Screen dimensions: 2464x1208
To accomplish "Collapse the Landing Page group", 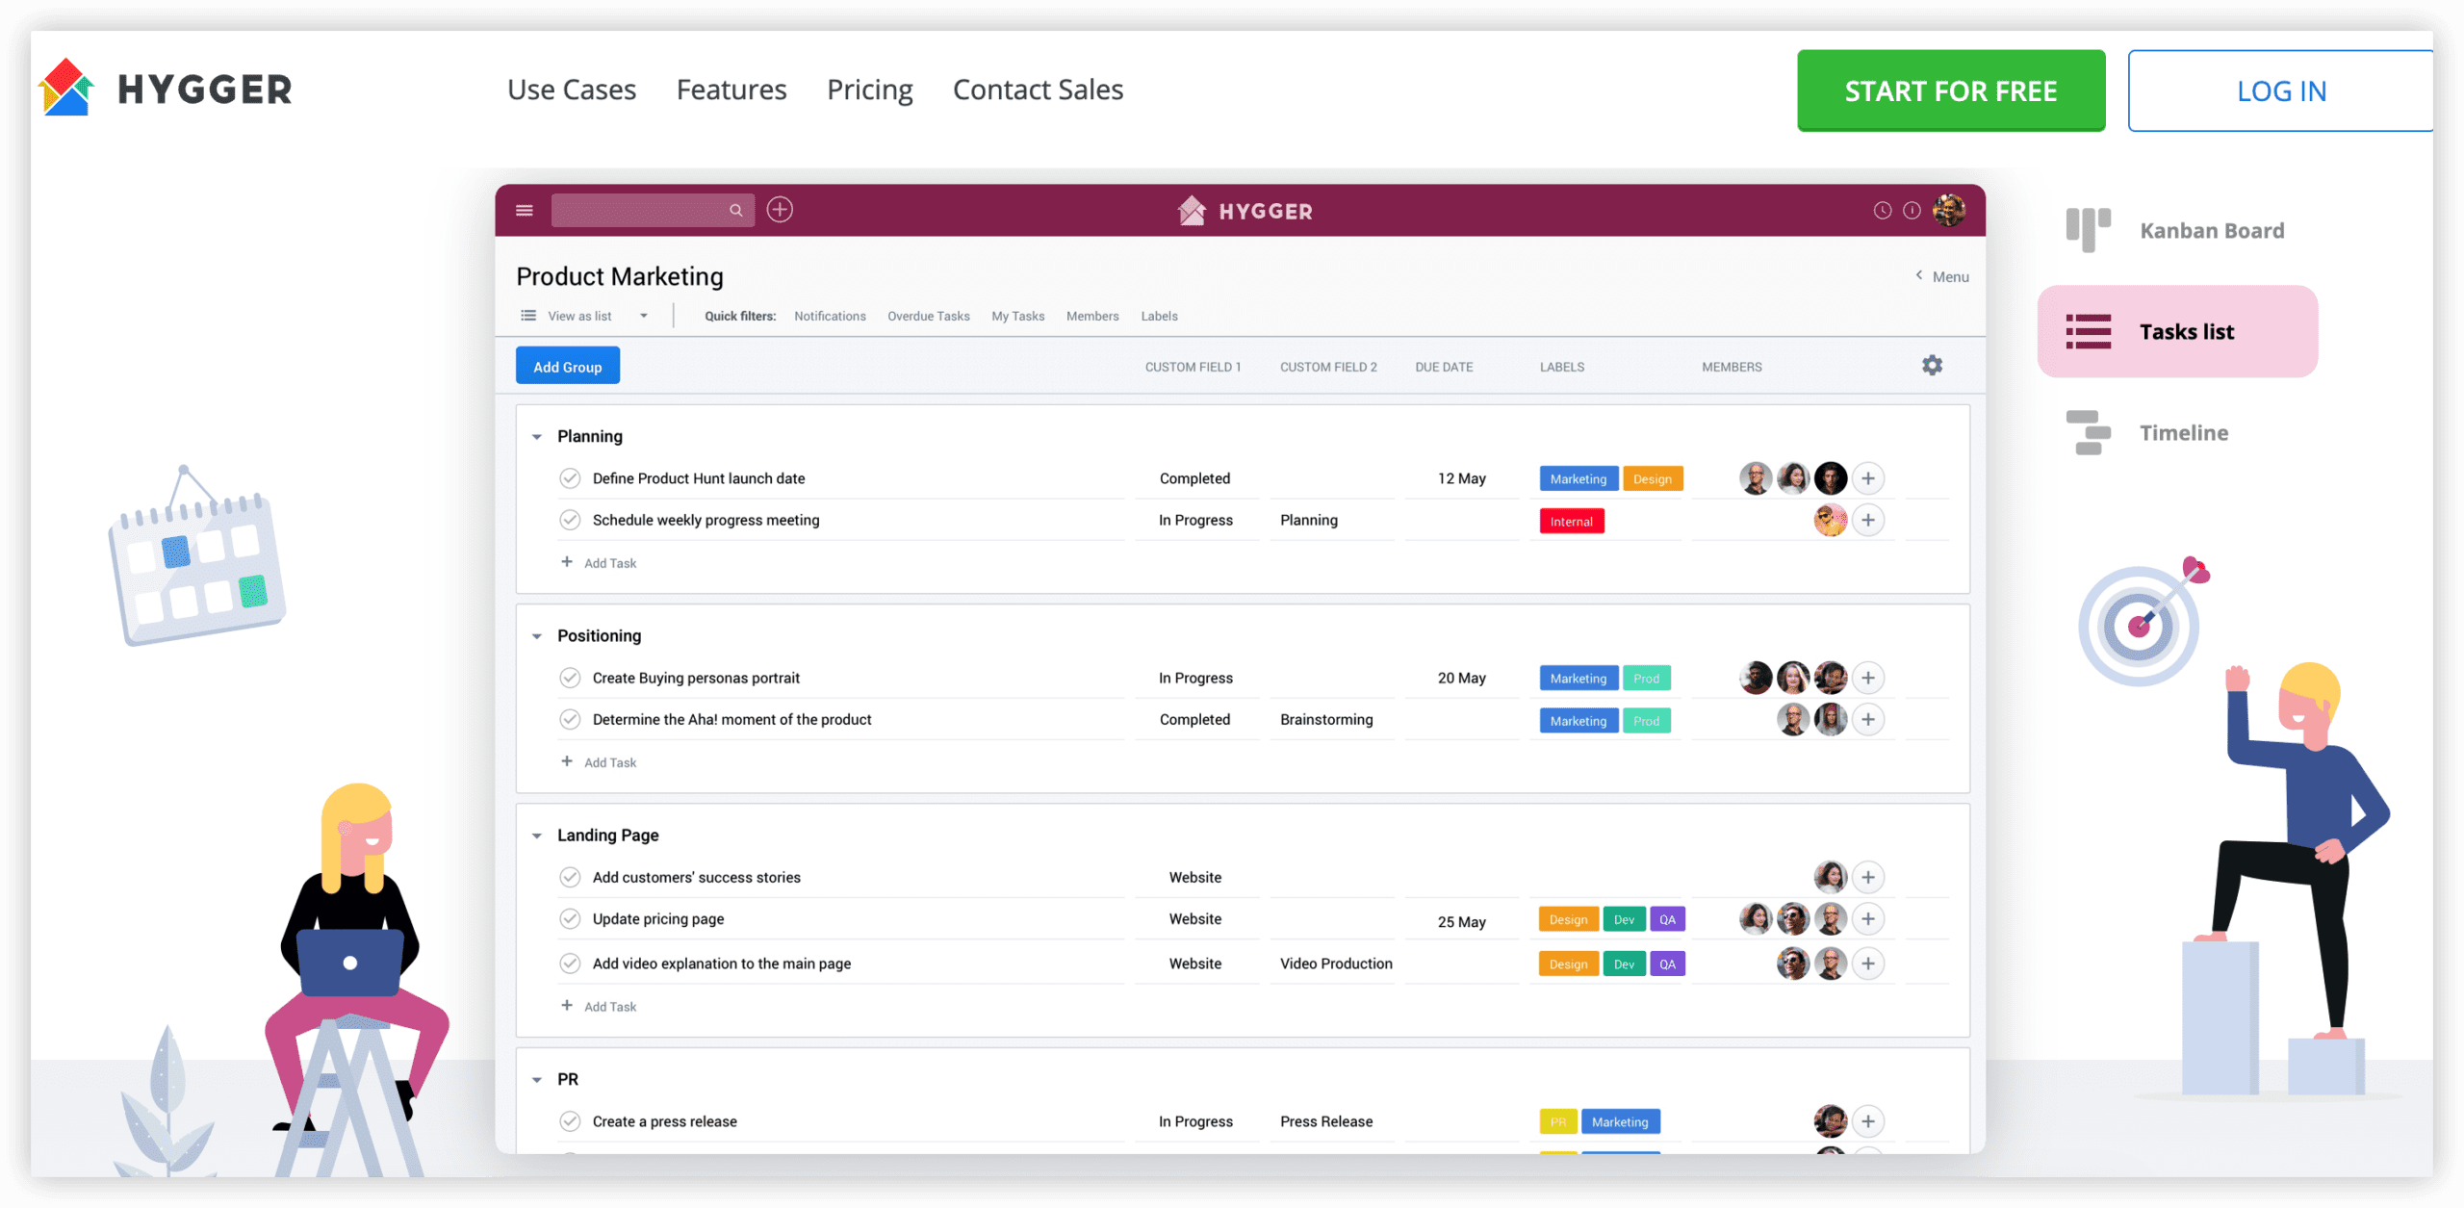I will pos(537,835).
